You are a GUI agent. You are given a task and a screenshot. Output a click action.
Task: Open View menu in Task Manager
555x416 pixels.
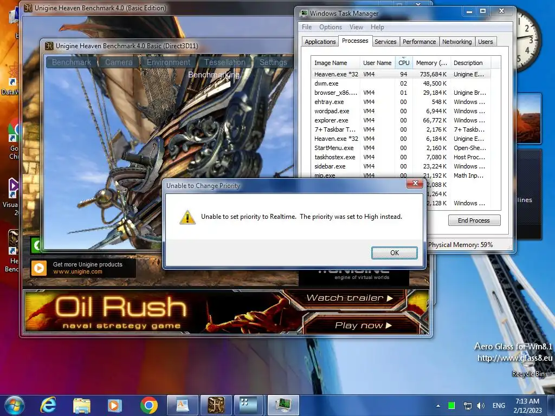point(356,27)
